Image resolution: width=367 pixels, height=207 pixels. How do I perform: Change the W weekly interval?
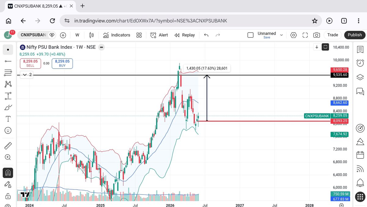tap(77, 35)
